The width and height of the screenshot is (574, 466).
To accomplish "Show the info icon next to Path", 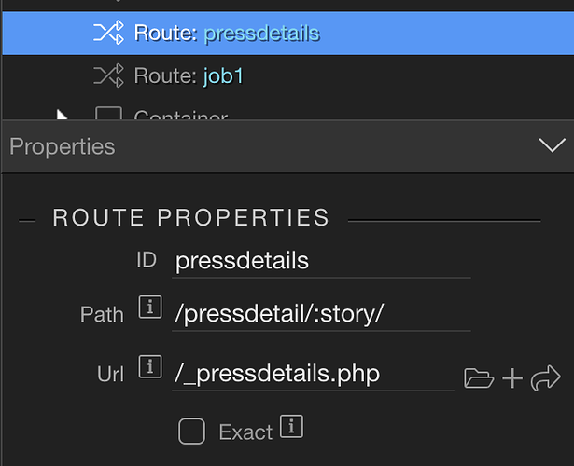I will pos(150,307).
